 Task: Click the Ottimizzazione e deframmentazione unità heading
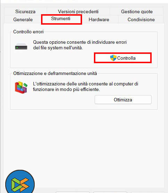pos(55,73)
